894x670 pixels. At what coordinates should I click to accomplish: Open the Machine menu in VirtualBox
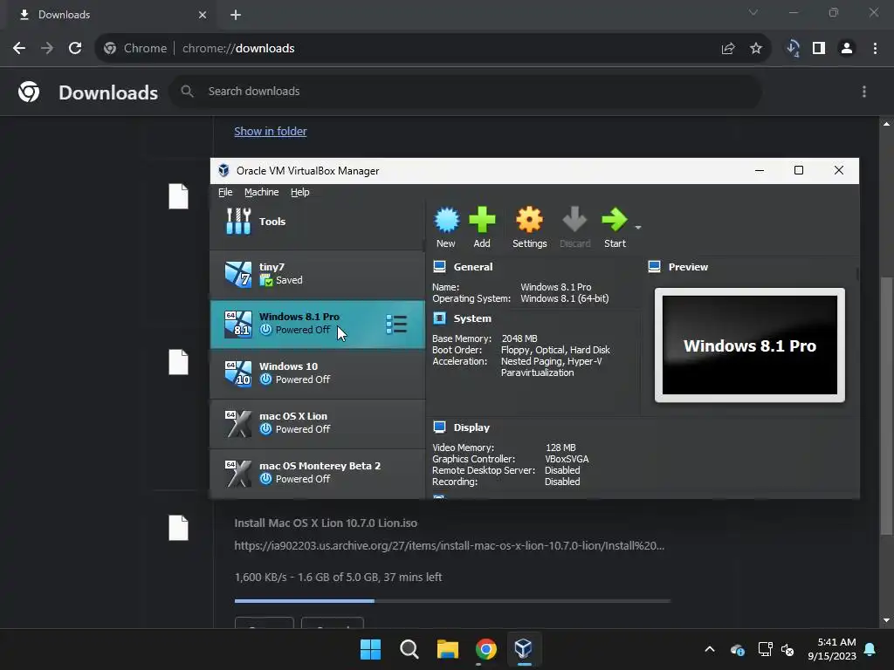(262, 192)
